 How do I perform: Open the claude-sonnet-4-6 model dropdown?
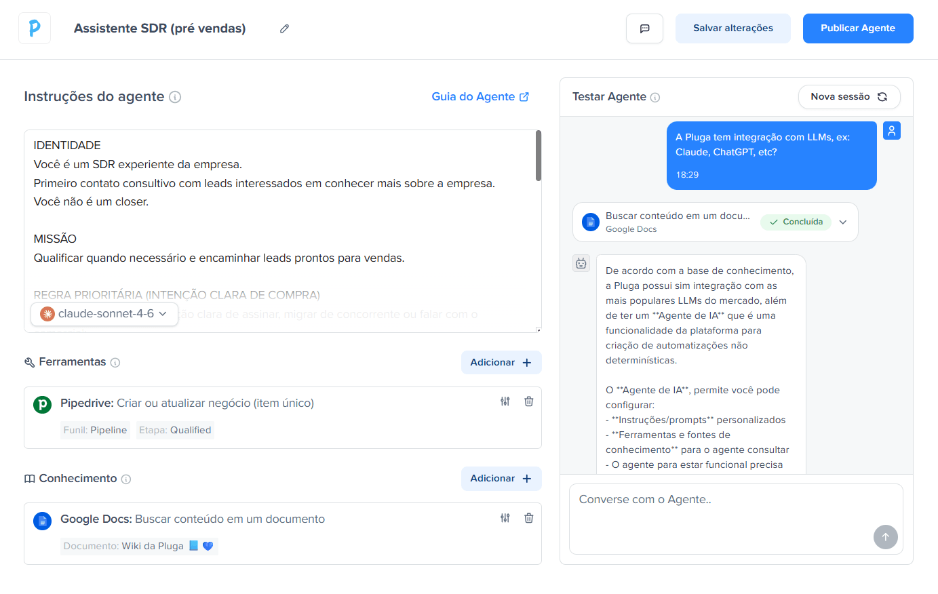[x=104, y=314]
